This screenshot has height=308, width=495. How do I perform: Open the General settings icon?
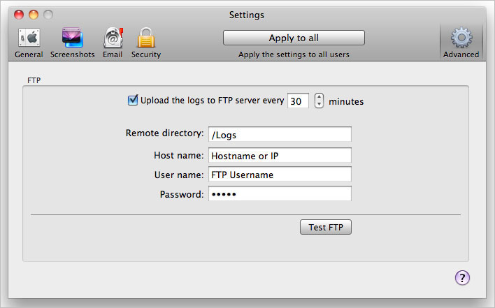(29, 38)
